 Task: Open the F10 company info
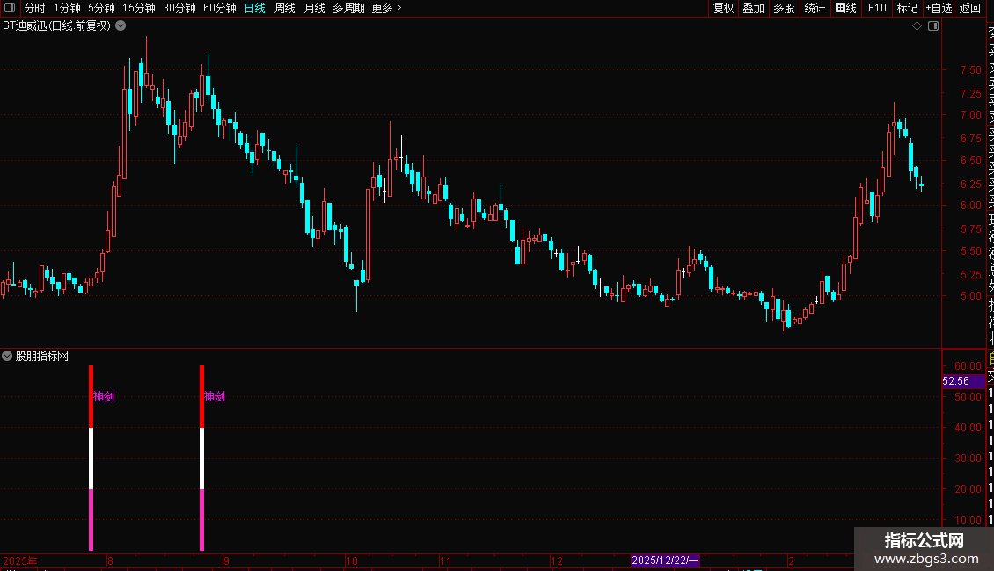(877, 8)
